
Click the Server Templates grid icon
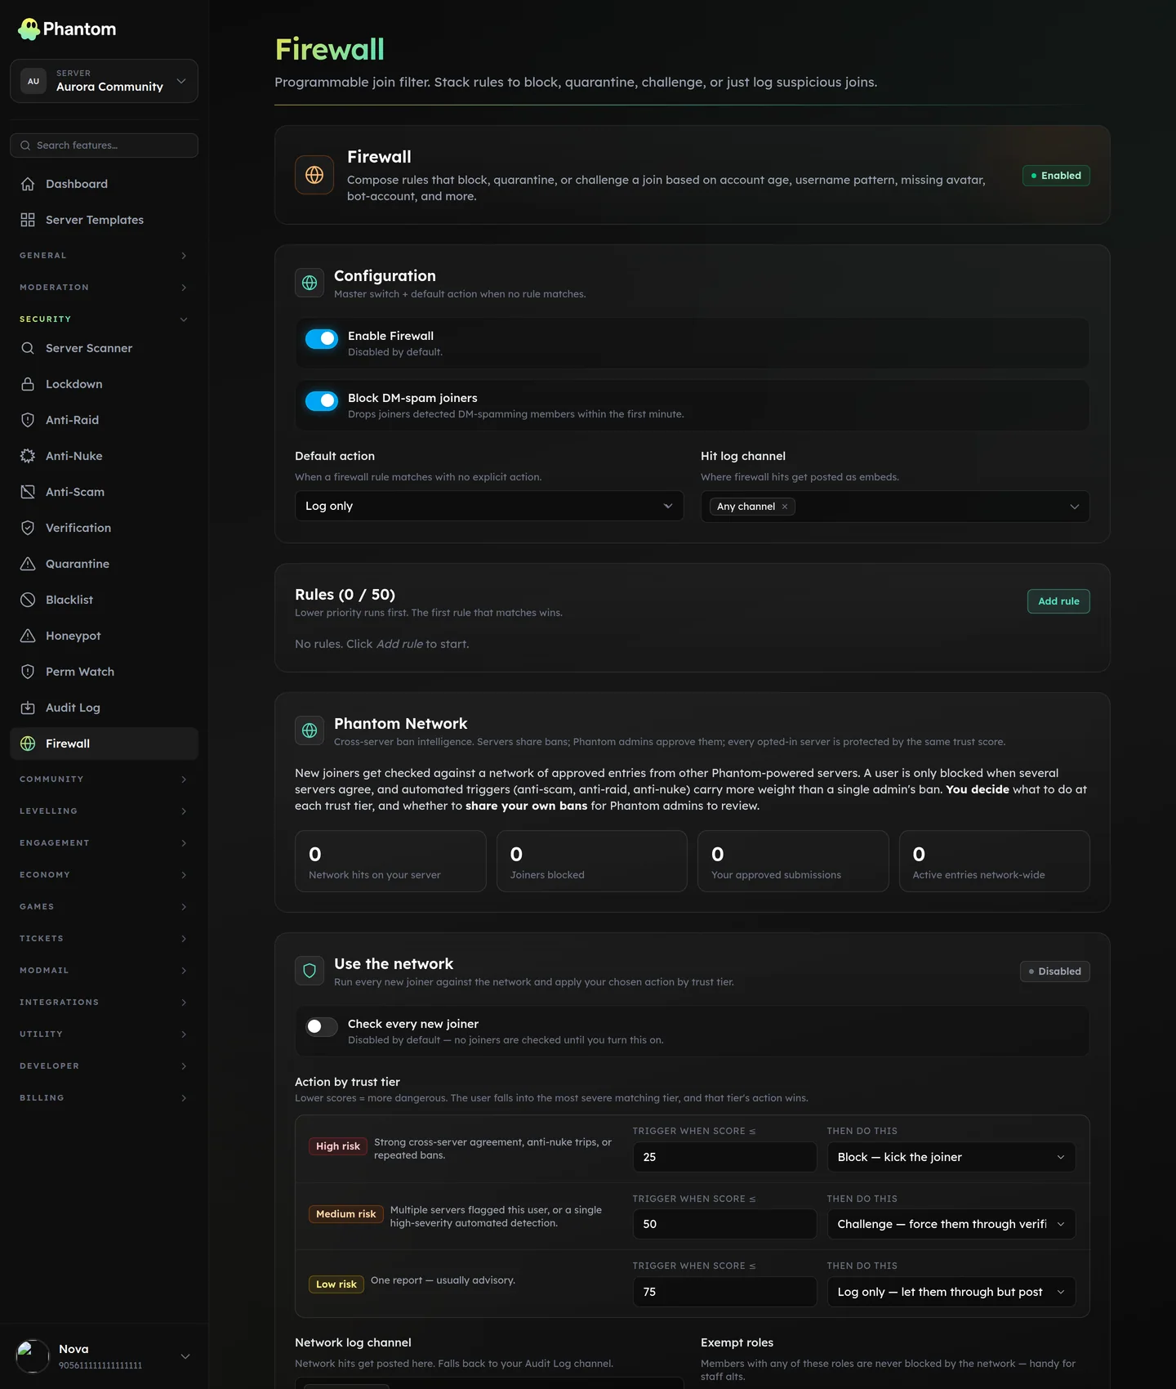28,220
